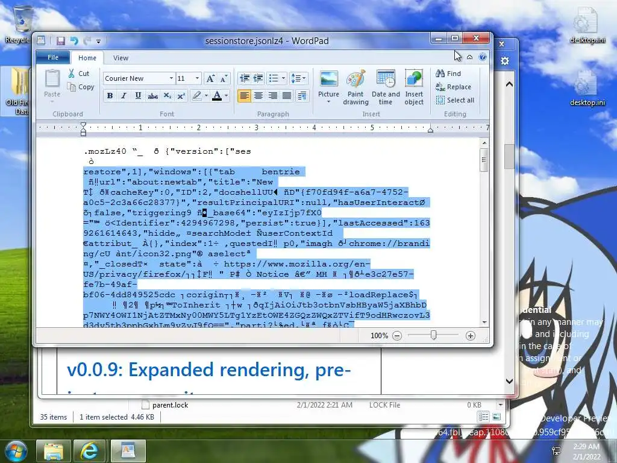The image size is (617, 463).
Task: Open settings gear in background window
Action: click(x=504, y=61)
